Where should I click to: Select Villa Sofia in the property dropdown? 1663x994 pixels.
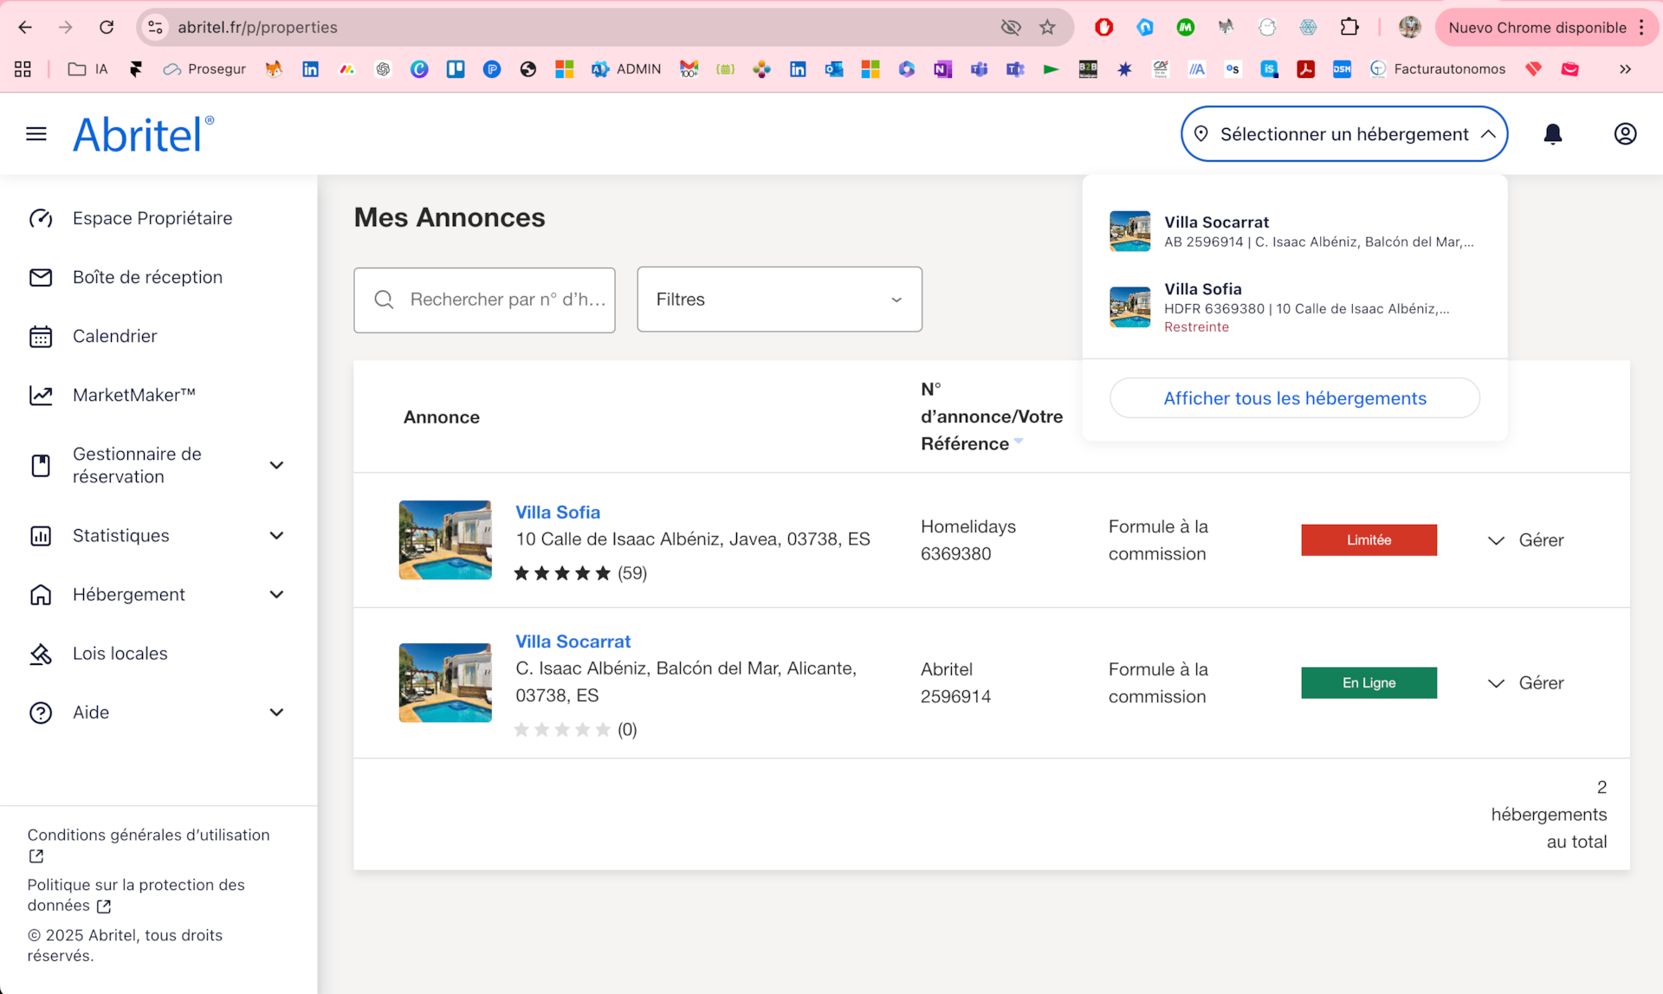1294,307
